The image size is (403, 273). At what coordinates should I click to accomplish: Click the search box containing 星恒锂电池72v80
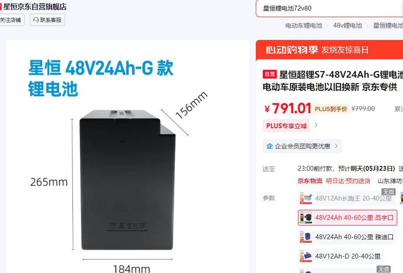[x=329, y=8]
